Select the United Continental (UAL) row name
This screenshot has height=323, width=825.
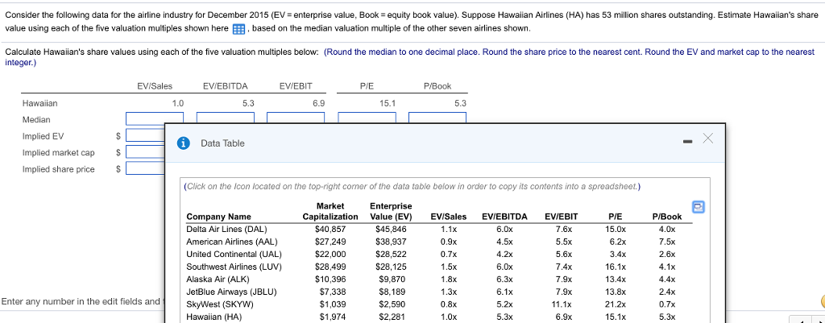234,254
